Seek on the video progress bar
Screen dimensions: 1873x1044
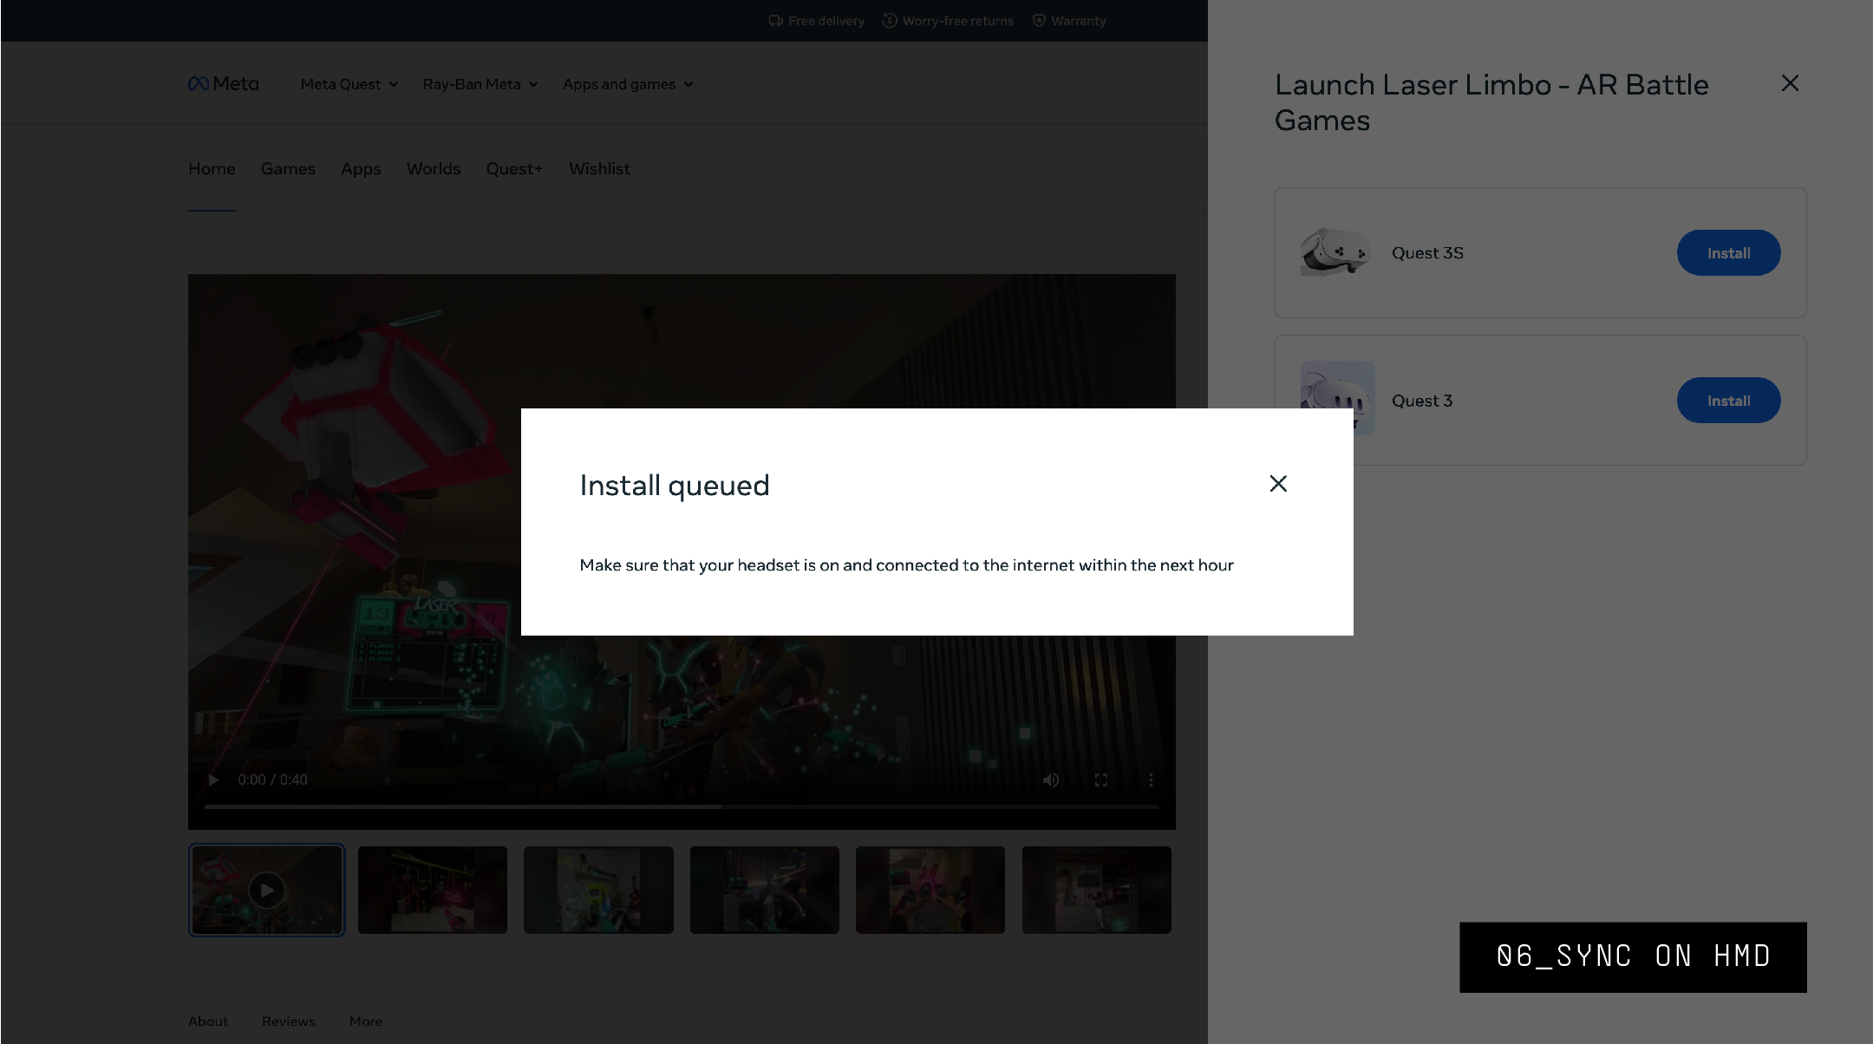682,806
